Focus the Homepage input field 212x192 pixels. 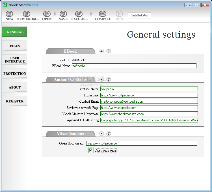coord(149,95)
